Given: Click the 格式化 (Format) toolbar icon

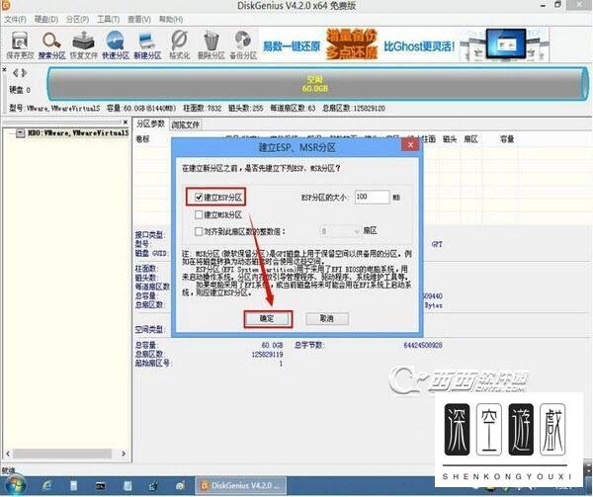Looking at the screenshot, I should (x=180, y=41).
